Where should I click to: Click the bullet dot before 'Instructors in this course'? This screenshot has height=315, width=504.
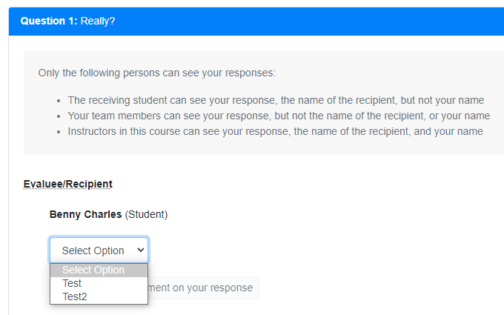59,131
